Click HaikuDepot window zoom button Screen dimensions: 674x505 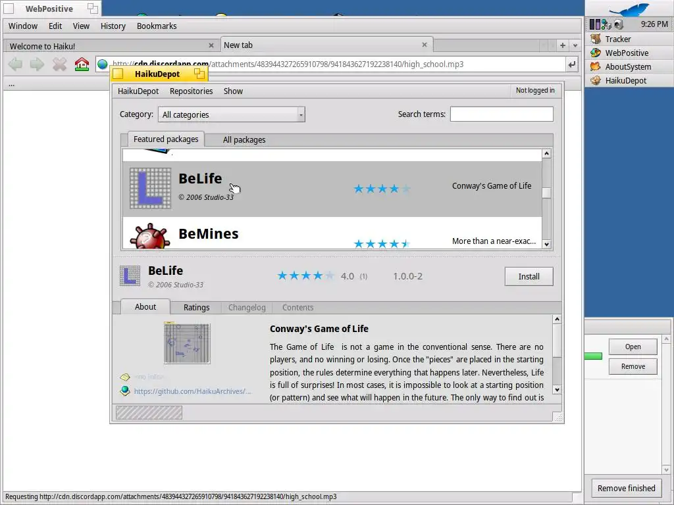[199, 74]
